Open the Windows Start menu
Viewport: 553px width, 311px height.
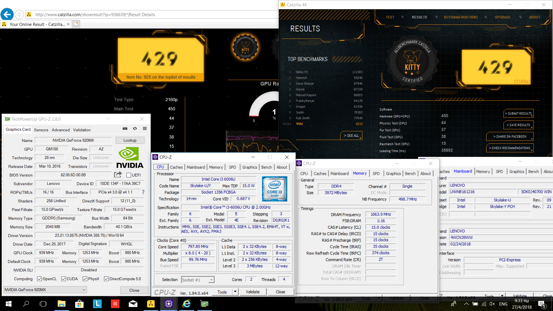(8, 304)
